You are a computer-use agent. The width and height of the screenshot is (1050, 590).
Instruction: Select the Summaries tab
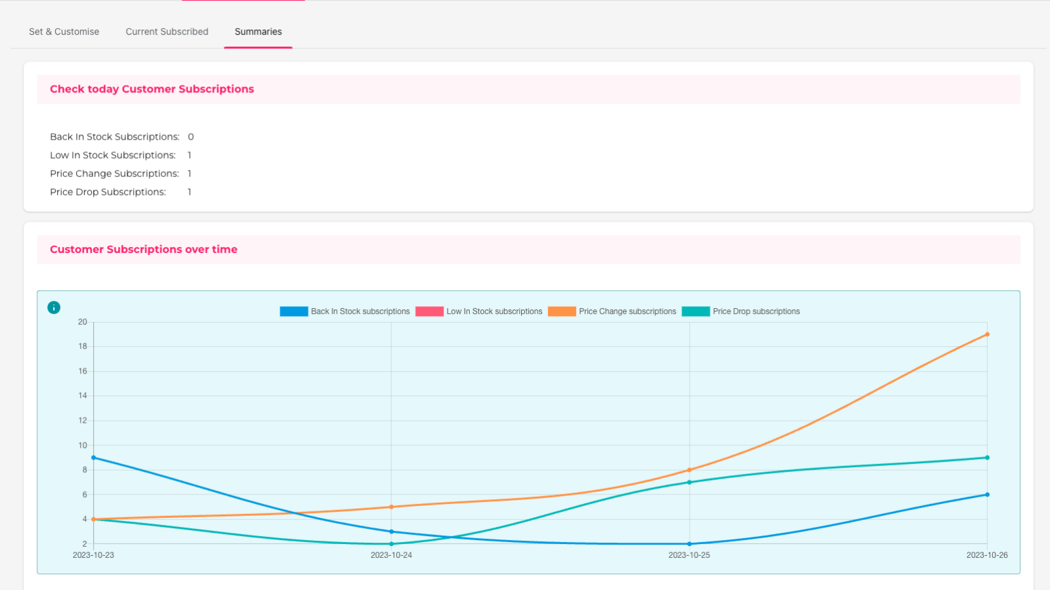(x=258, y=31)
